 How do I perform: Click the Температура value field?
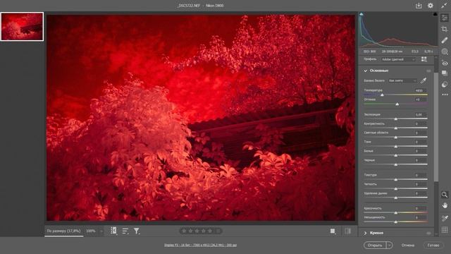coord(420,90)
